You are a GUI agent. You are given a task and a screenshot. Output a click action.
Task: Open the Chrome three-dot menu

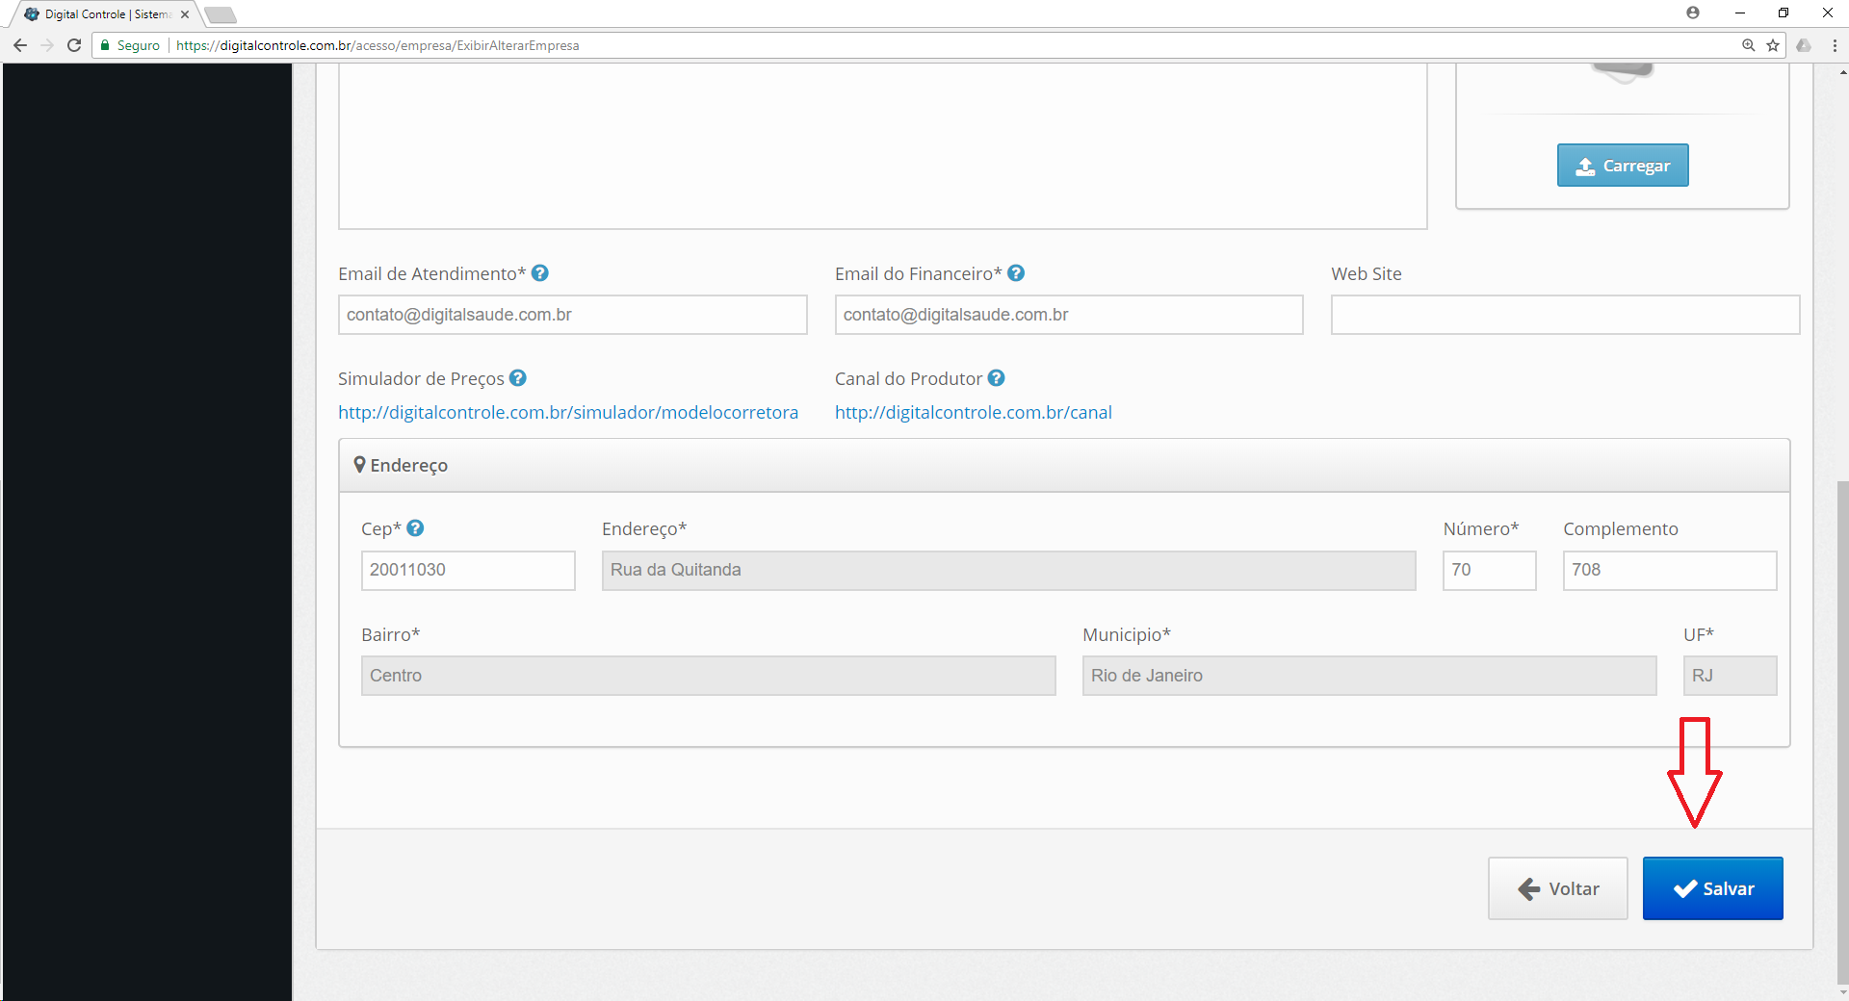pos(1835,45)
